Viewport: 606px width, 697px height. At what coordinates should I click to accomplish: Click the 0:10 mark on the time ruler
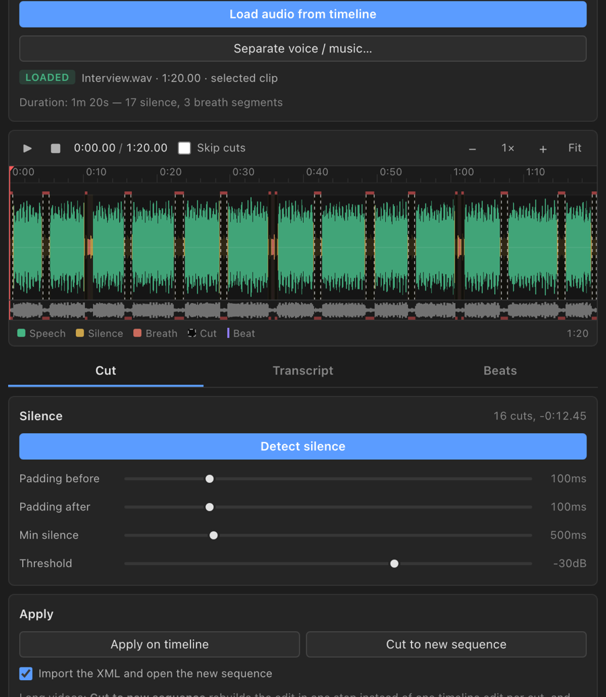click(x=96, y=172)
